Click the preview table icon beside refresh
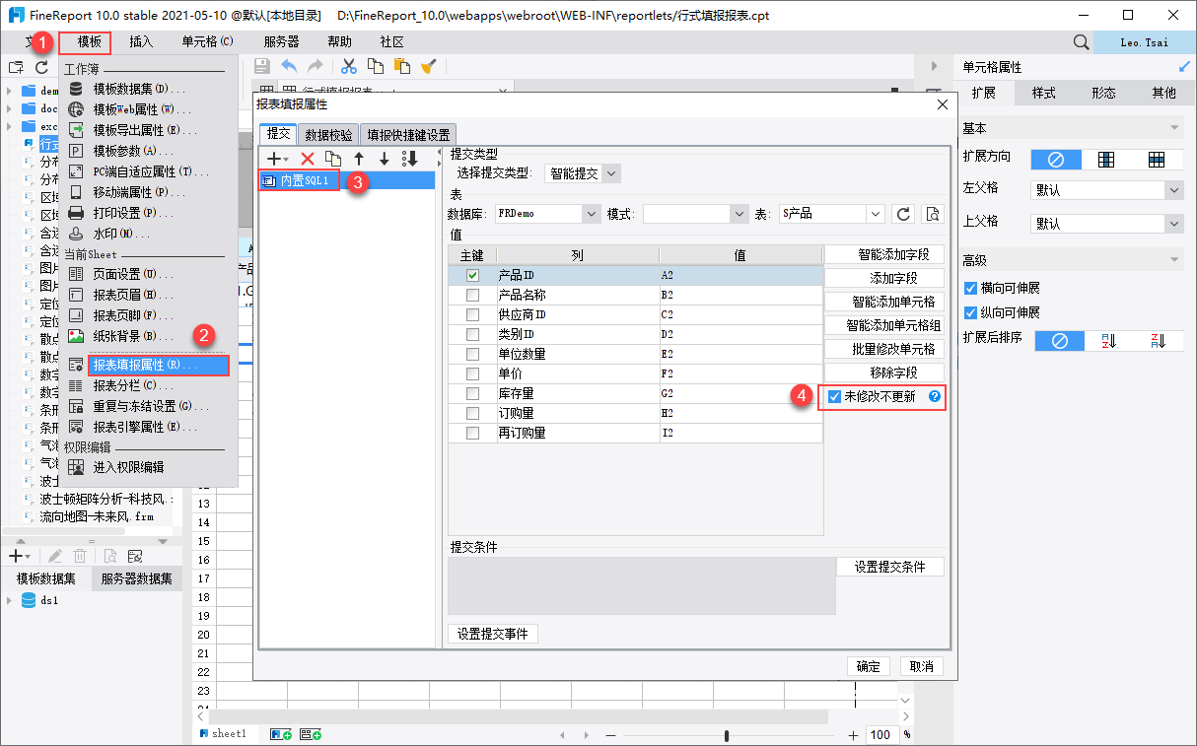Image resolution: width=1197 pixels, height=746 pixels. (x=933, y=214)
